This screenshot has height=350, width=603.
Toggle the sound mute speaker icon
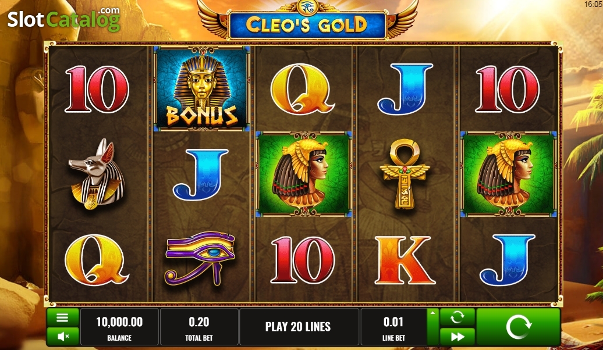click(x=63, y=337)
